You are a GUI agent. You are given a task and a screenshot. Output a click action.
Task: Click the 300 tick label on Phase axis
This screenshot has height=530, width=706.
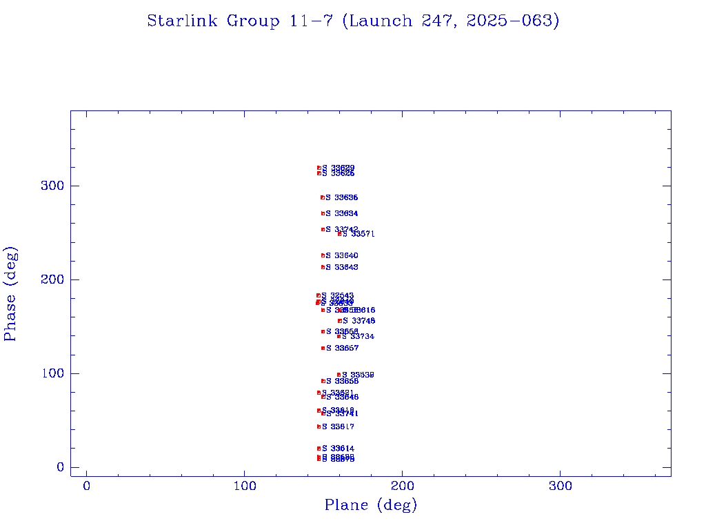55,186
